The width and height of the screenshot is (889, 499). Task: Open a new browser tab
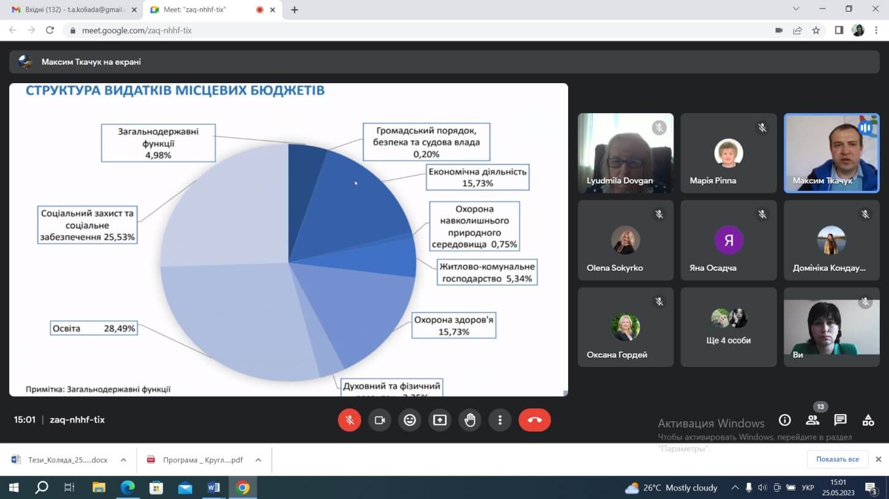[x=294, y=10]
